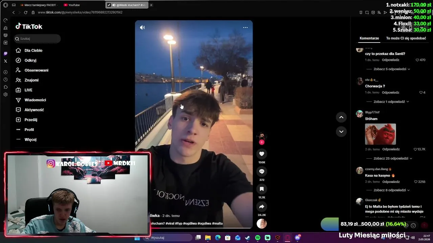This screenshot has width=433, height=243.
Task: Open the emoji picker in comment box
Action: (x=413, y=225)
